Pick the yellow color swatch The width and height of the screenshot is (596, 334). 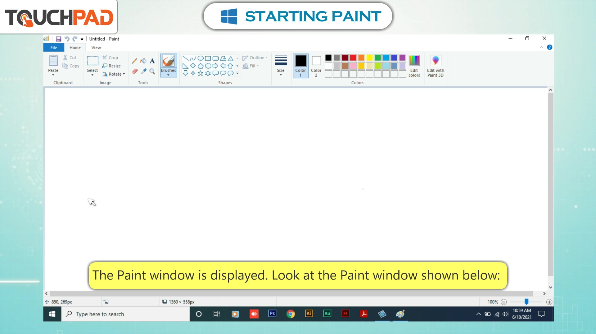(369, 58)
